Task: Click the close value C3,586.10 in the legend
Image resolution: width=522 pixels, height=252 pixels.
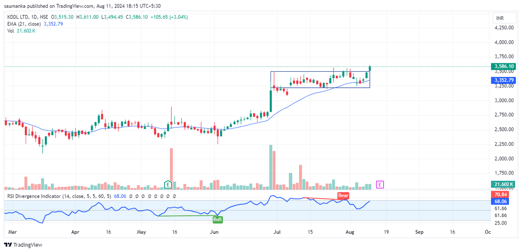Action: coord(137,17)
